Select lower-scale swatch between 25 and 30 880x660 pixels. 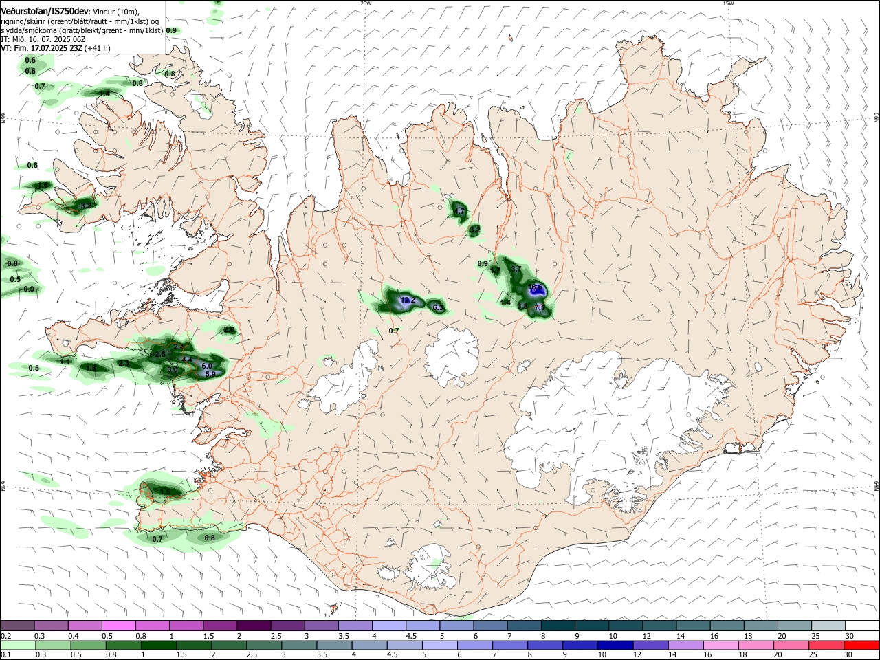pyautogui.click(x=827, y=645)
